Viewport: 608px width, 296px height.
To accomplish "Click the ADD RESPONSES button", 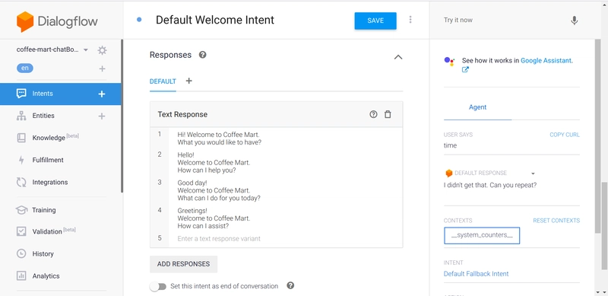I will pyautogui.click(x=183, y=264).
